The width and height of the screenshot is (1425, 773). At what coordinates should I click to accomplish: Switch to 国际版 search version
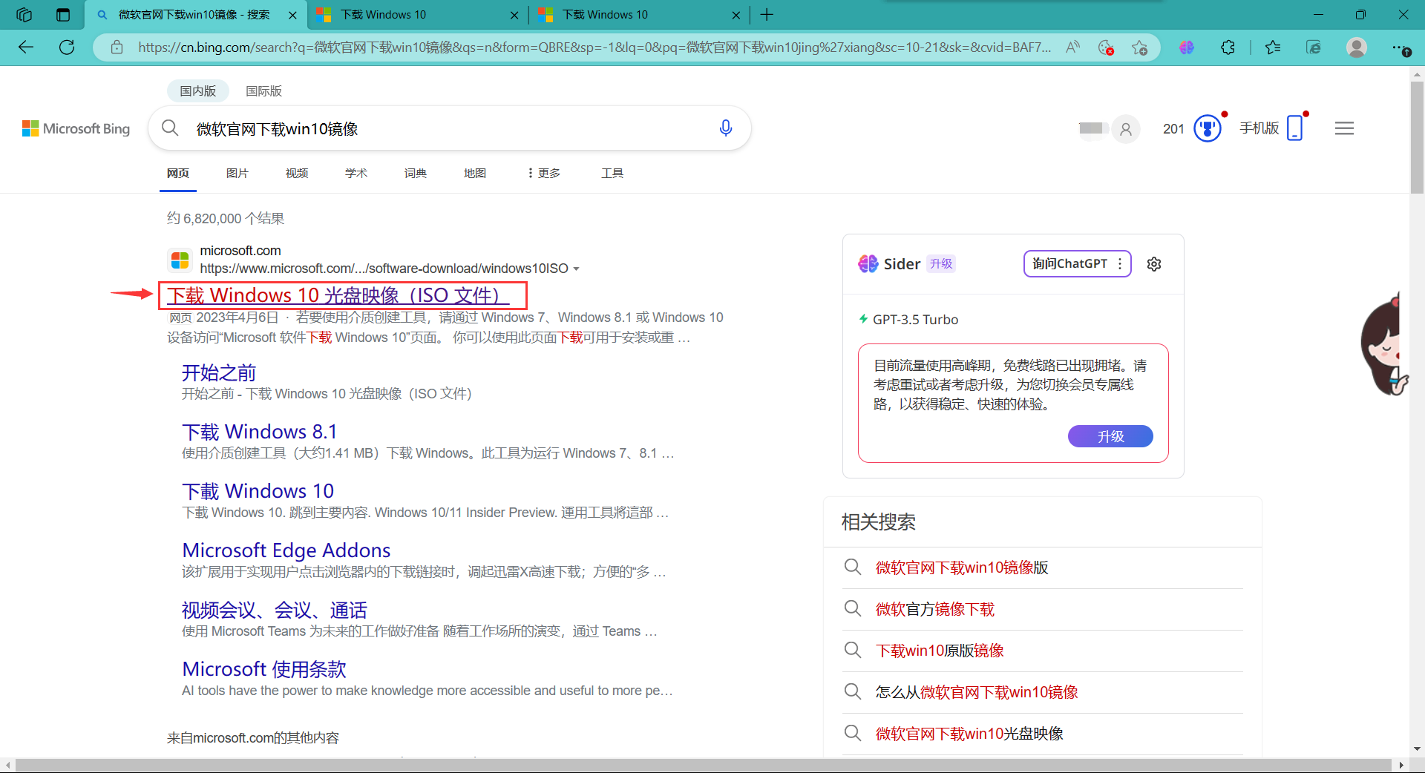[x=263, y=91]
